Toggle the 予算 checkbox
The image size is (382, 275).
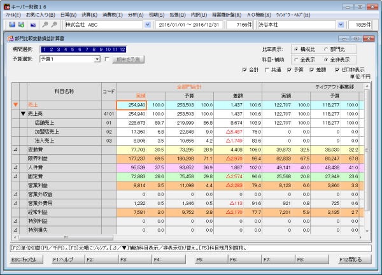[x=289, y=70]
